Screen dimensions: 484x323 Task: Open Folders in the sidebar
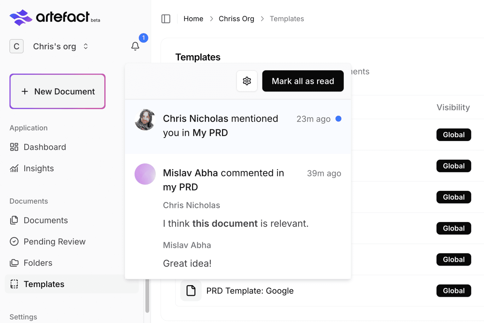click(x=38, y=263)
